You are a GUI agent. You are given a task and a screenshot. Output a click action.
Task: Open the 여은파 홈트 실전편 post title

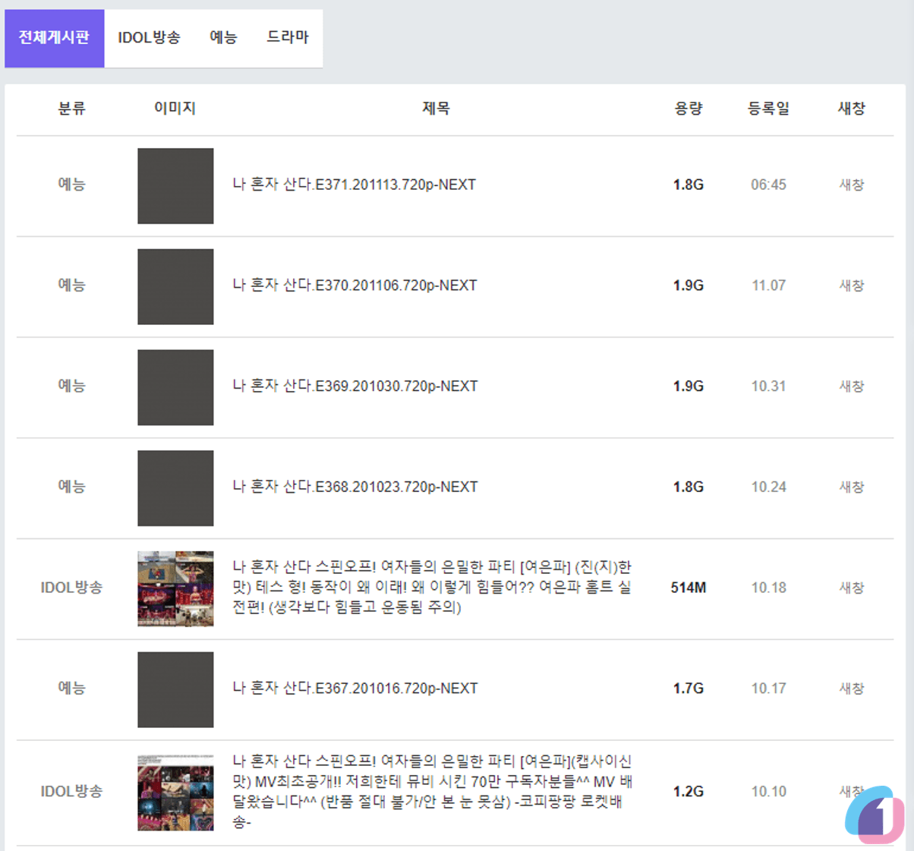(432, 587)
